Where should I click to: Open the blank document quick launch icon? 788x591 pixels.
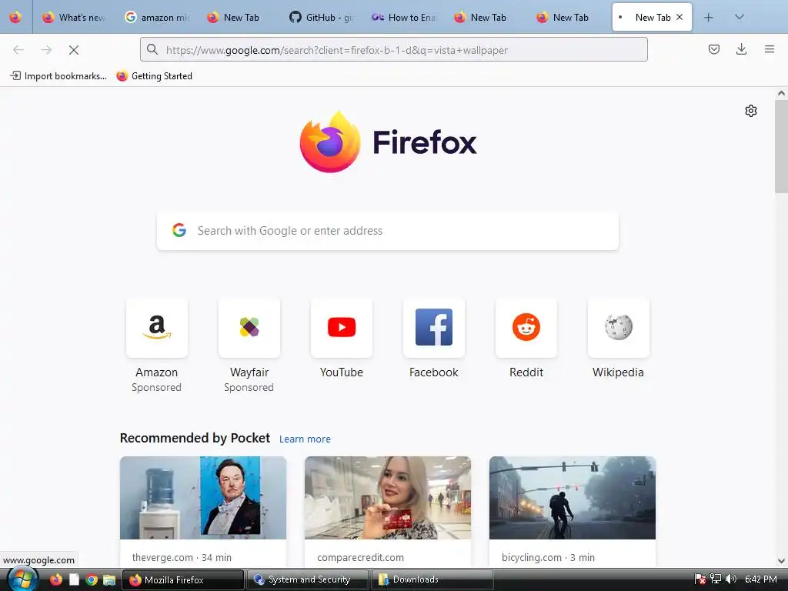[x=74, y=579]
